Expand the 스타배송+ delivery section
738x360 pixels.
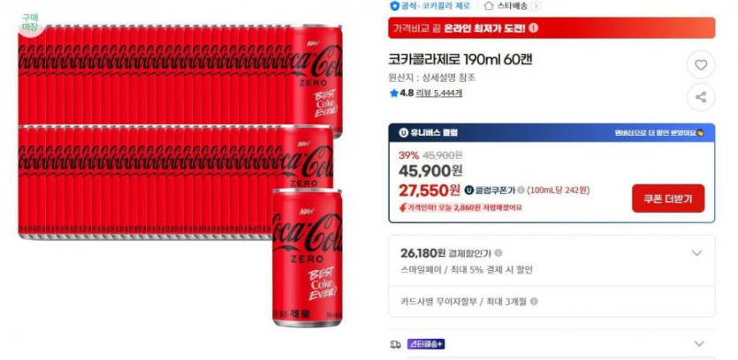pyautogui.click(x=699, y=343)
